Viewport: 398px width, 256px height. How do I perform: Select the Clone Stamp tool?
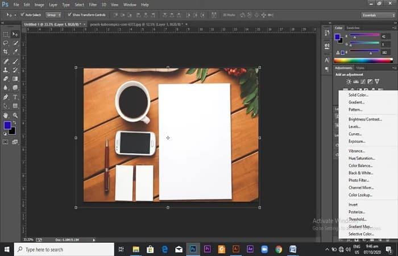coord(5,70)
